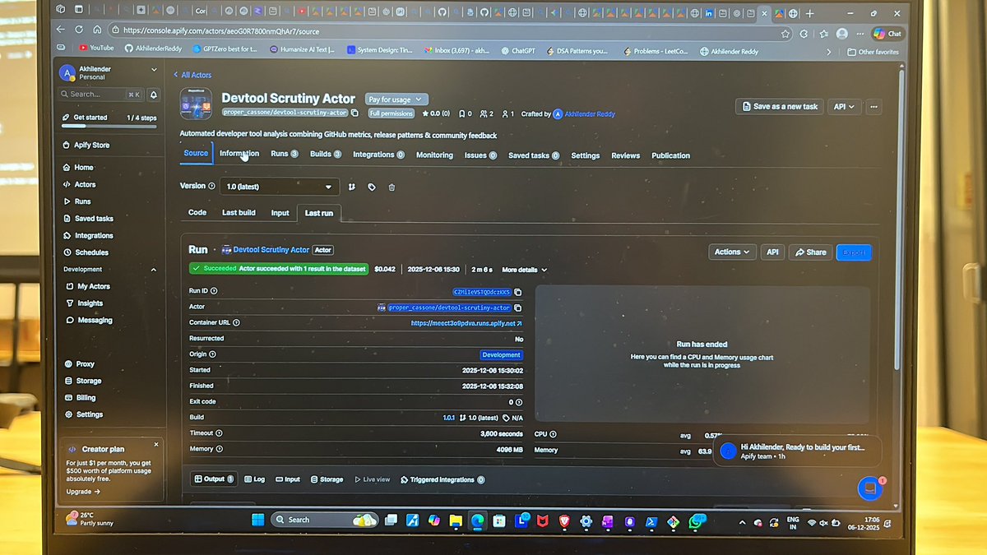Open the Intercom chat bubble
The width and height of the screenshot is (987, 555).
click(x=869, y=488)
